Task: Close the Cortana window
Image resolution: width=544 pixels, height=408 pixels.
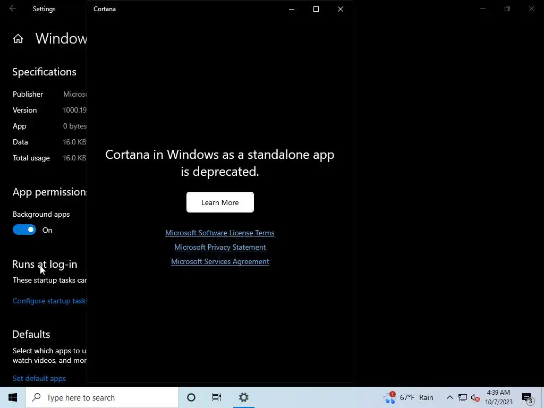Action: click(x=341, y=9)
